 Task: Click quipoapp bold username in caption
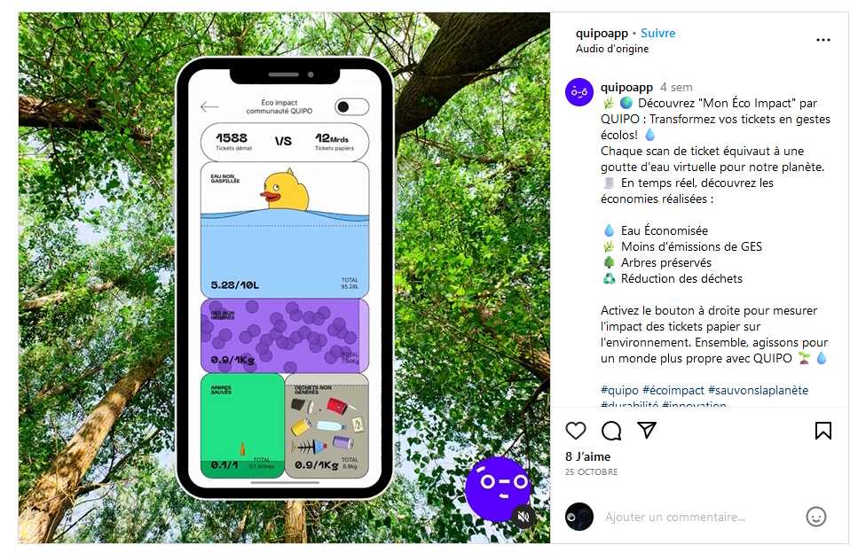click(626, 88)
